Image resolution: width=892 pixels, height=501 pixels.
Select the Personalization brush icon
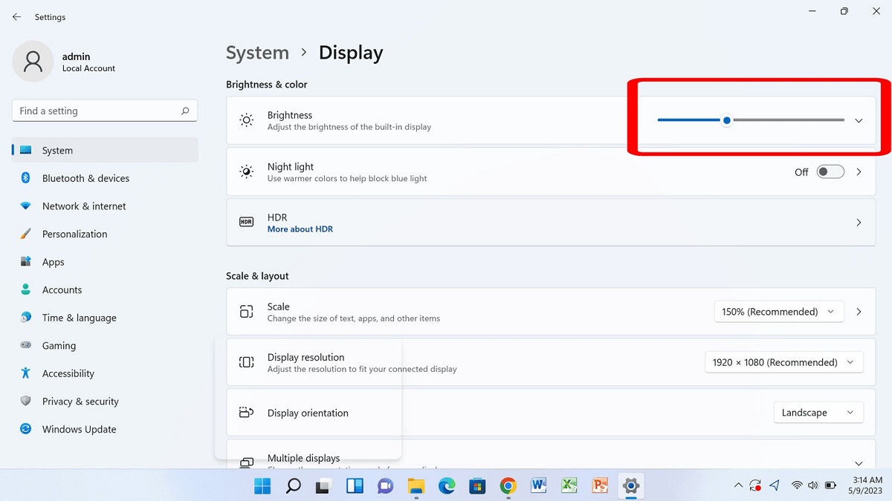coord(25,234)
